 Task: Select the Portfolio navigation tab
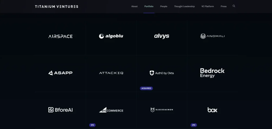[x=149, y=6]
